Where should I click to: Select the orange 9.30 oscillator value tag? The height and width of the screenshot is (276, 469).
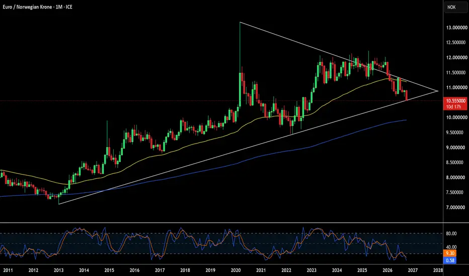[x=450, y=253]
